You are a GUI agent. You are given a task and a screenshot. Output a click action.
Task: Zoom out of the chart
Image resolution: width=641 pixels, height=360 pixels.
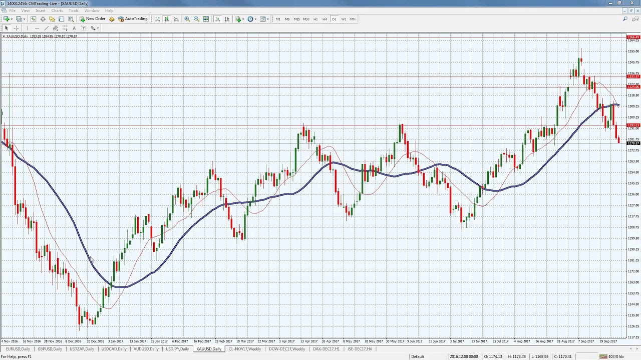[197, 19]
